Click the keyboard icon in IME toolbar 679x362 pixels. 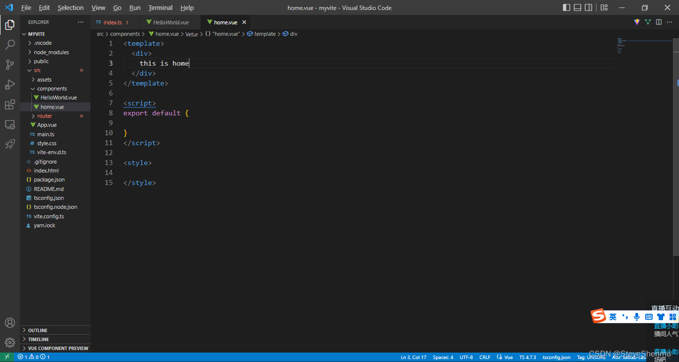649,317
